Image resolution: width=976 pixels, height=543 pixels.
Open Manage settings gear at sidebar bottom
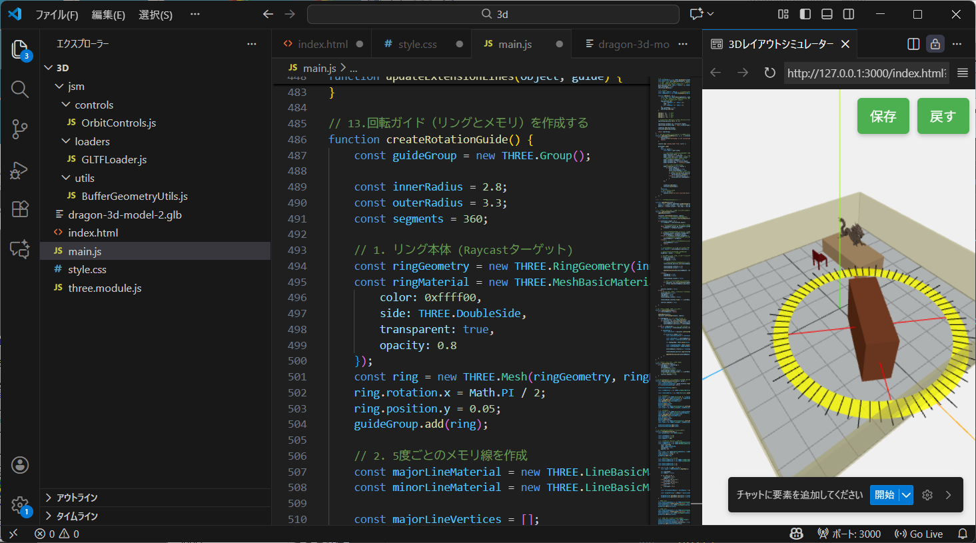click(x=19, y=505)
